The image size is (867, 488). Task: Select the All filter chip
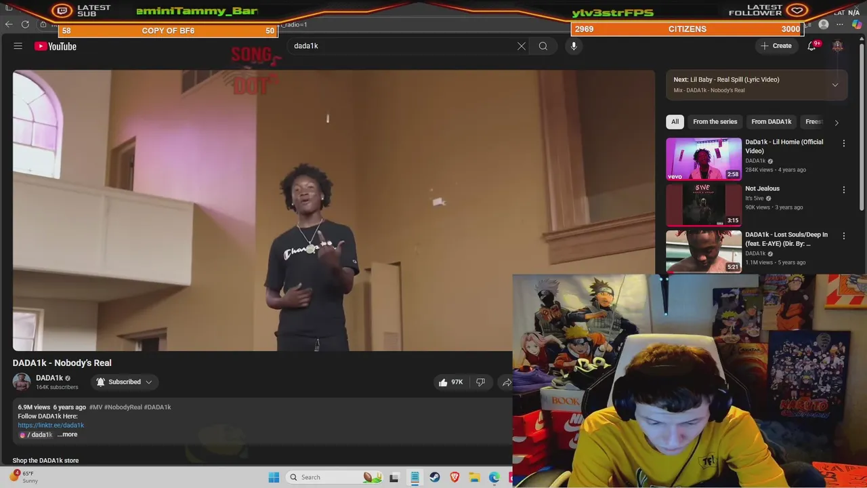click(675, 122)
